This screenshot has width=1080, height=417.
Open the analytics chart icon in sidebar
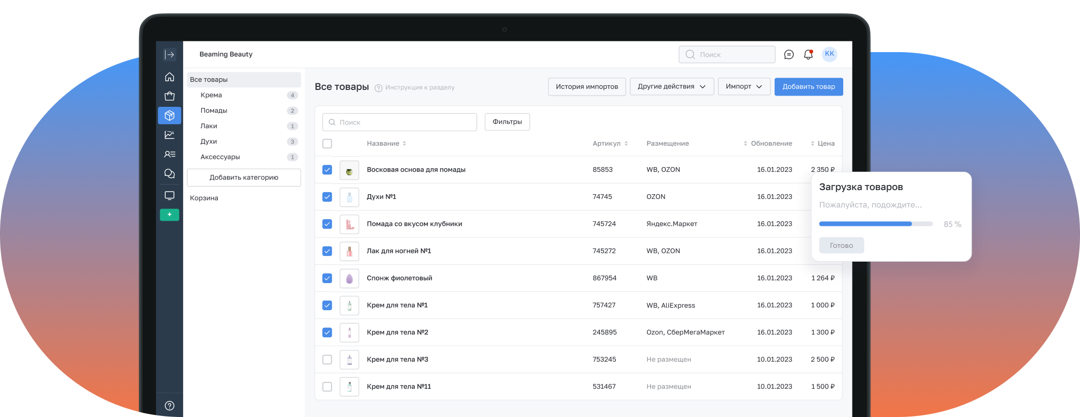point(169,135)
